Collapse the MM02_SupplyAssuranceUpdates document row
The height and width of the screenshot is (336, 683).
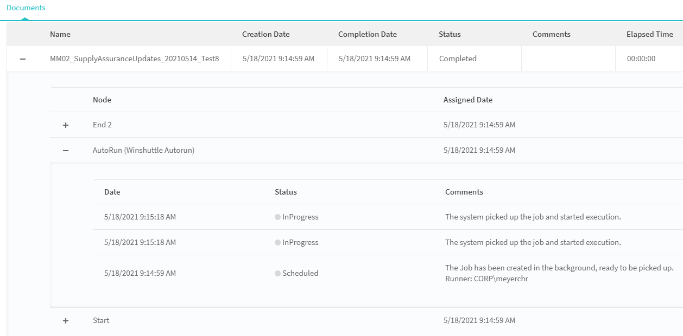(22, 59)
